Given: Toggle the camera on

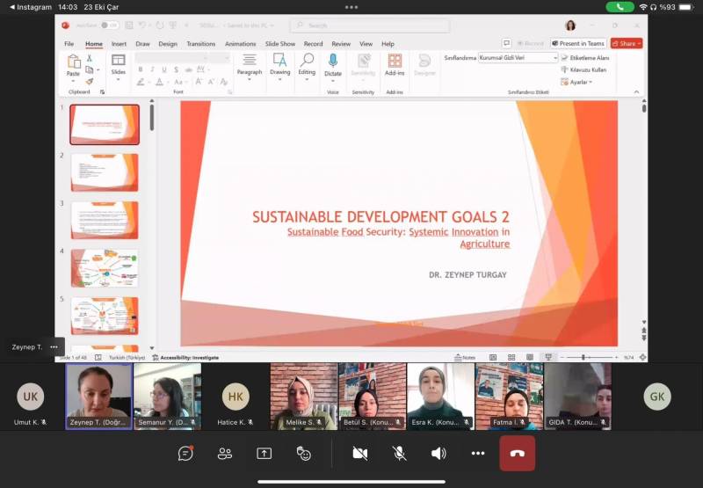Looking at the screenshot, I should 359,453.
